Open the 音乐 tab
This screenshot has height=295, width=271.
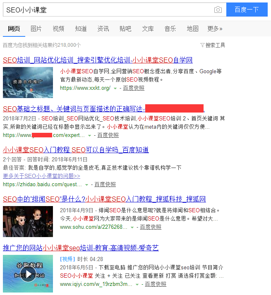click(x=170, y=29)
